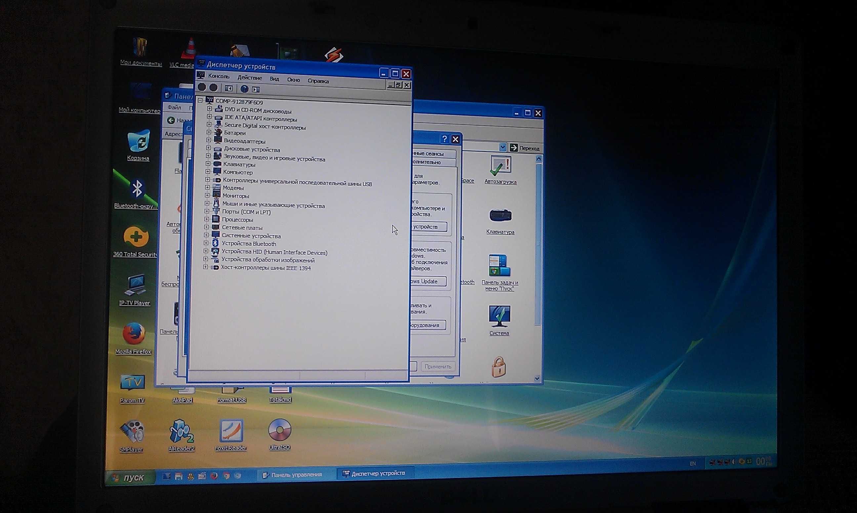The width and height of the screenshot is (857, 513).
Task: Open Панель задач и меню Пуск icon
Action: (x=500, y=273)
